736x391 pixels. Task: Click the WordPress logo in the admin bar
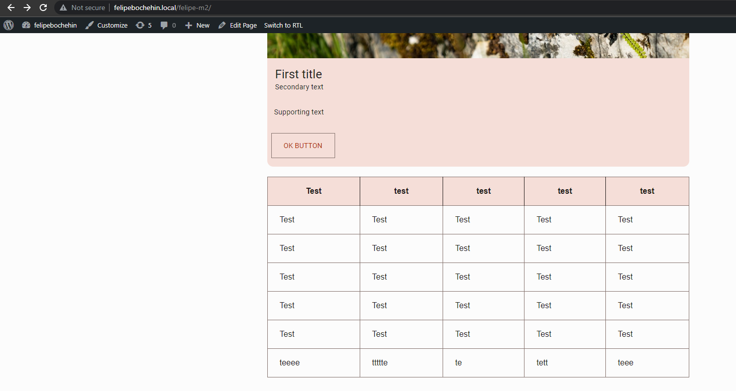click(x=8, y=25)
